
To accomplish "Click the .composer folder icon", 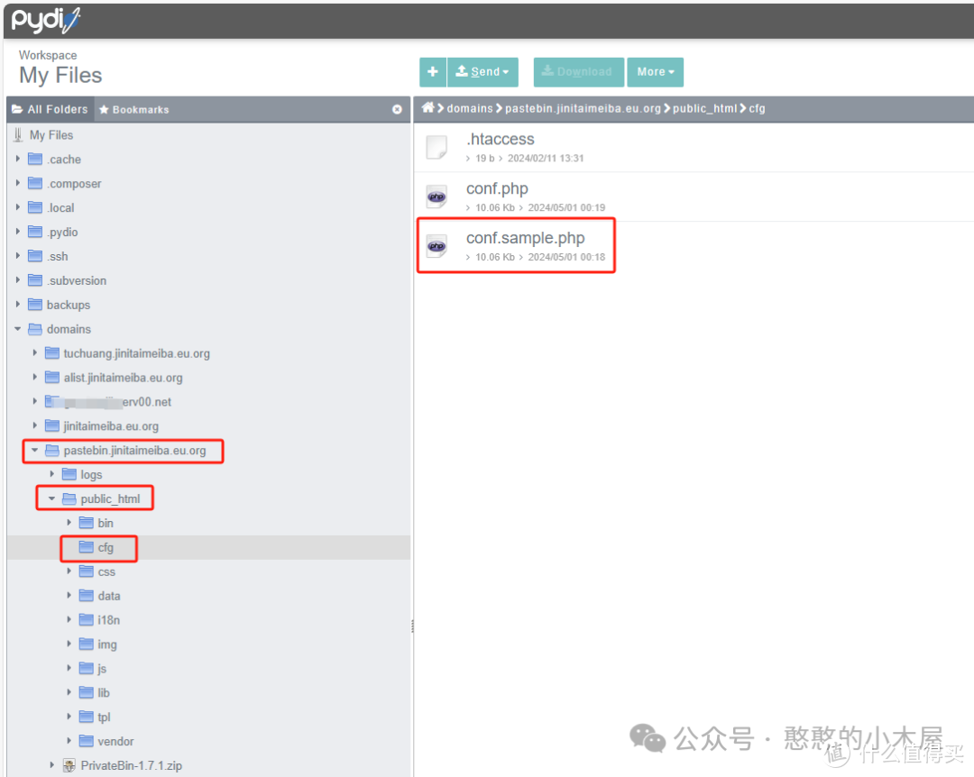I will click(35, 183).
